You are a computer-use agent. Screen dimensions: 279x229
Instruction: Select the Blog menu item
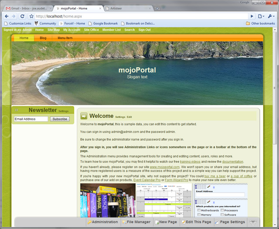43,38
